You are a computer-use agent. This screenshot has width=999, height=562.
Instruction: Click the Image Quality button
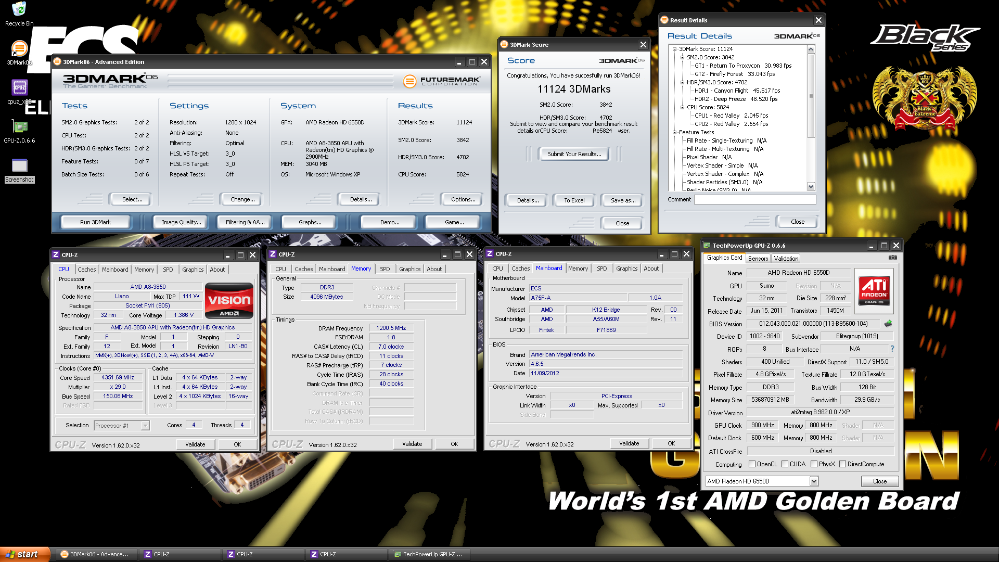pos(181,222)
